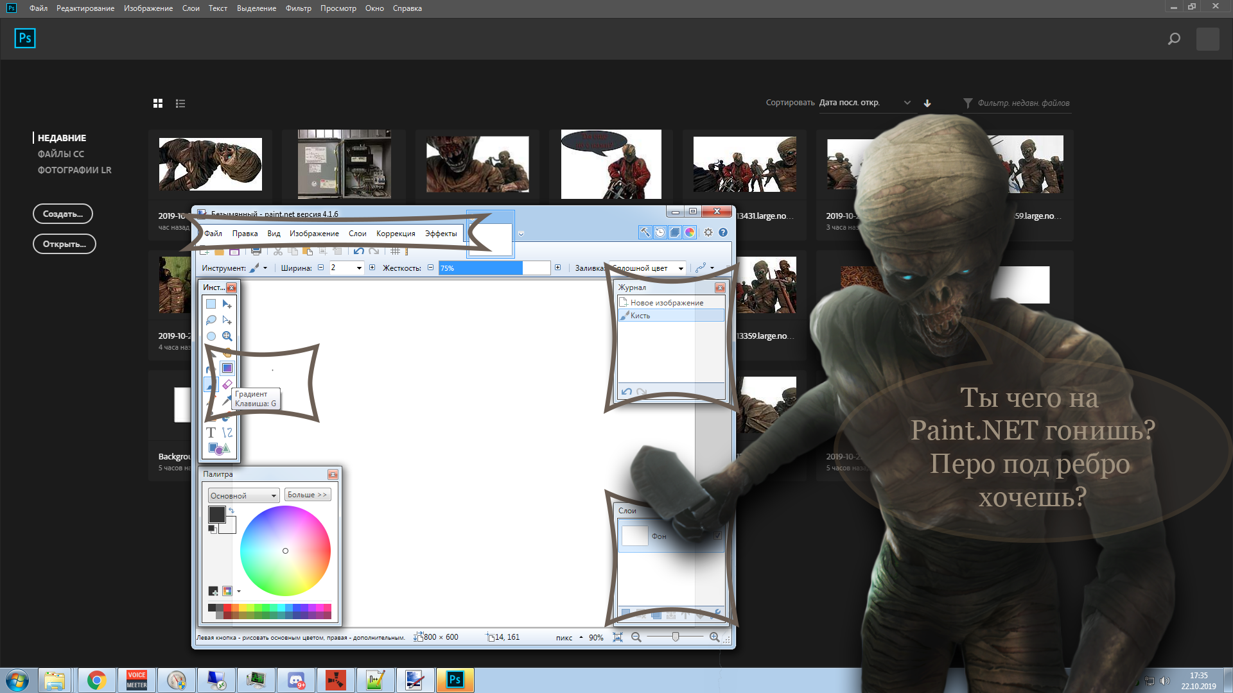Open paint.net Эффекты menu
The height and width of the screenshot is (693, 1233).
[x=441, y=234]
